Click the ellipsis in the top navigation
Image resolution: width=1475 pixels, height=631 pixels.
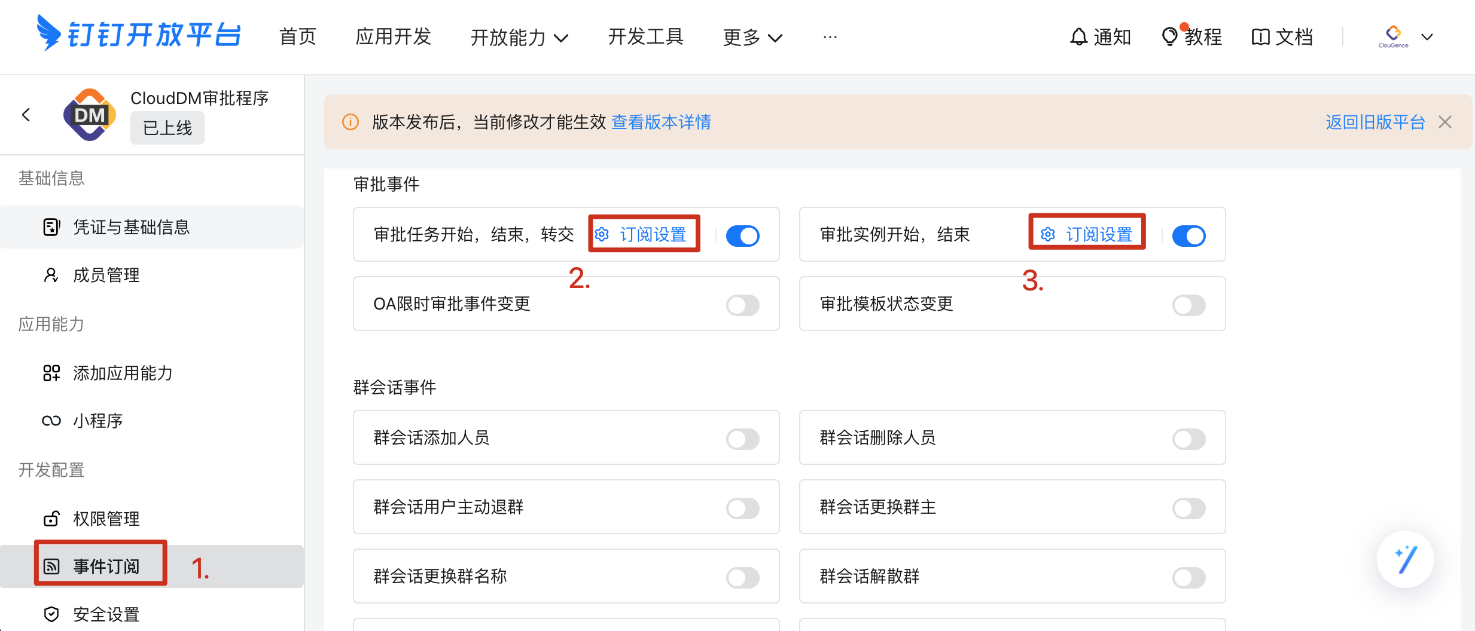coord(830,37)
